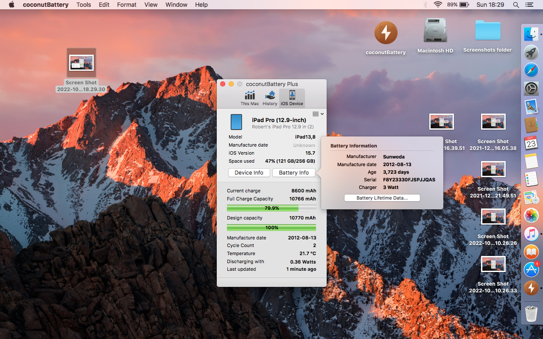Screen dimensions: 543x339
Task: Click the Bluetooth status icon
Action: (x=425, y=5)
